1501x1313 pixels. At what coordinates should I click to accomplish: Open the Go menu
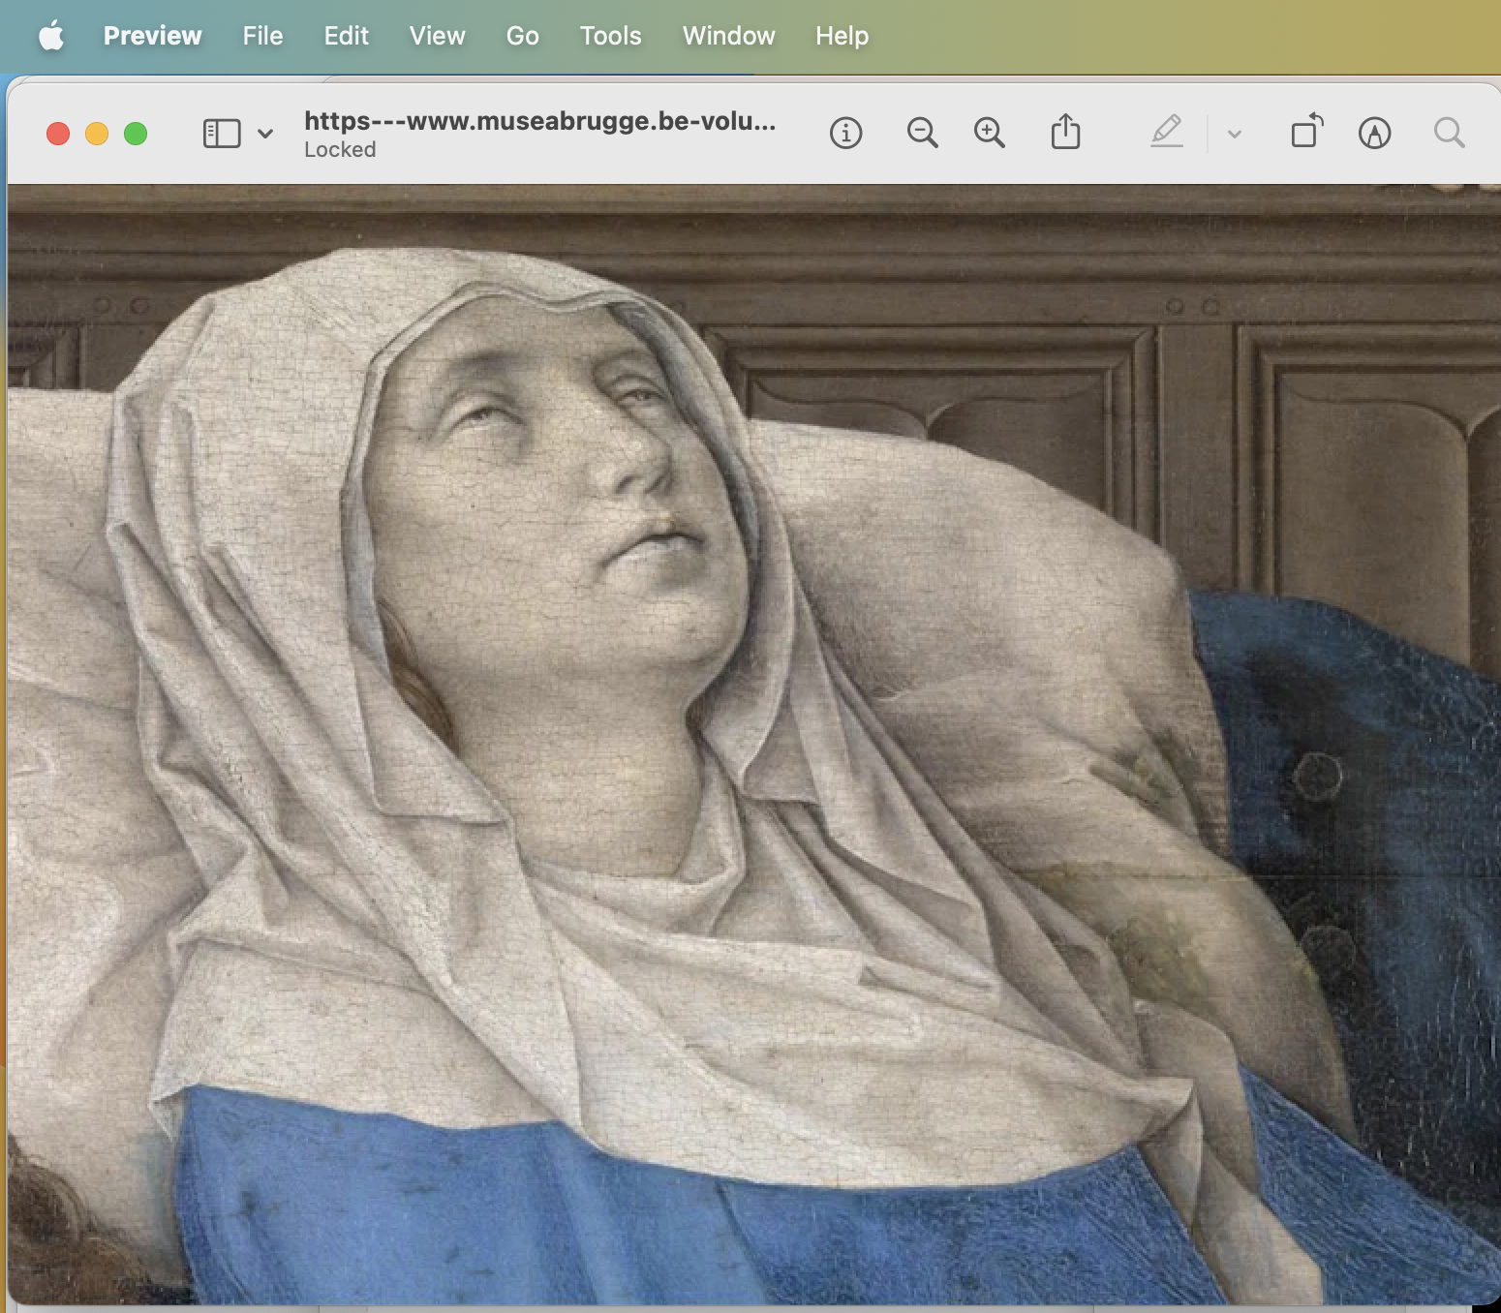point(522,36)
